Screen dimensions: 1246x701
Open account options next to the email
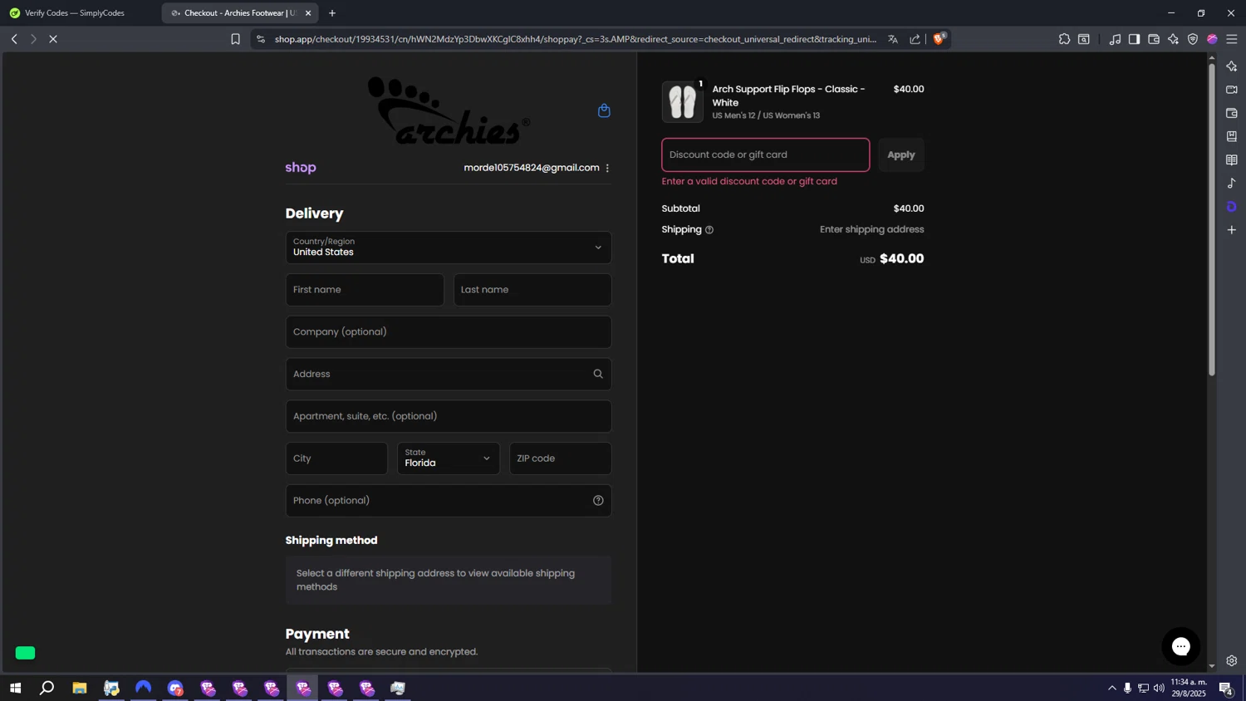pos(607,168)
